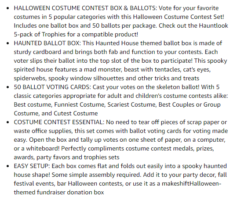Click the word 'whiteboard!' in the fourth bullet

[43, 149]
